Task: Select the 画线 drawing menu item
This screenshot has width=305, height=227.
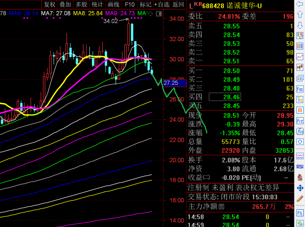Action: coord(114,4)
